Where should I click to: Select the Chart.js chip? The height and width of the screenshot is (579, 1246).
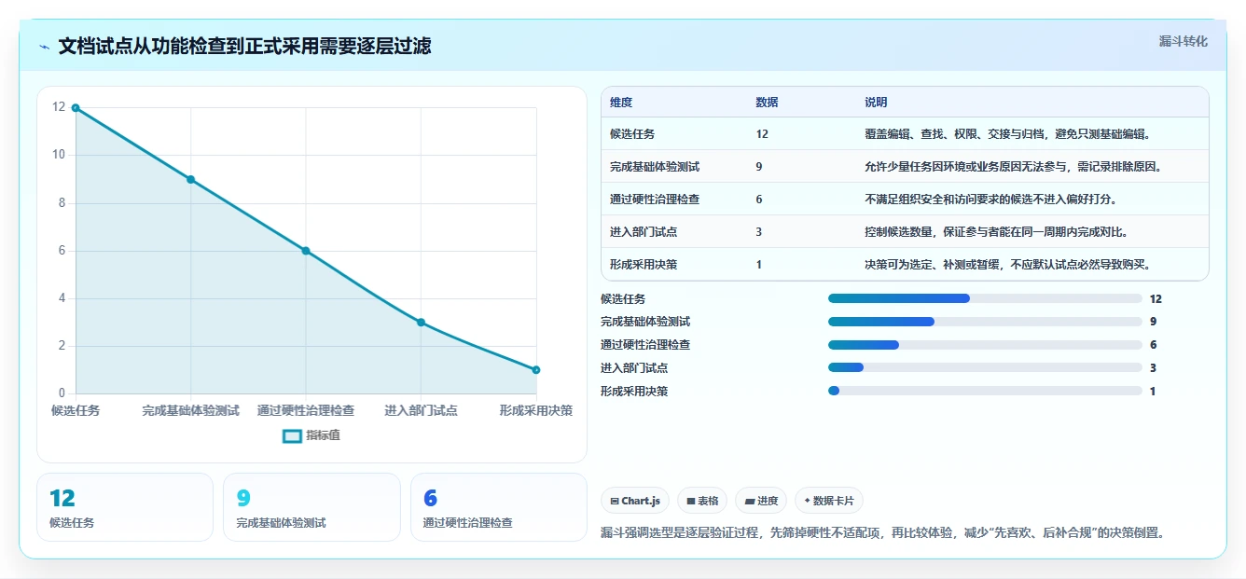635,501
